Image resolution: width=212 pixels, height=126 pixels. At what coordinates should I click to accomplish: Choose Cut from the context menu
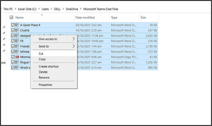pyautogui.click(x=41, y=53)
